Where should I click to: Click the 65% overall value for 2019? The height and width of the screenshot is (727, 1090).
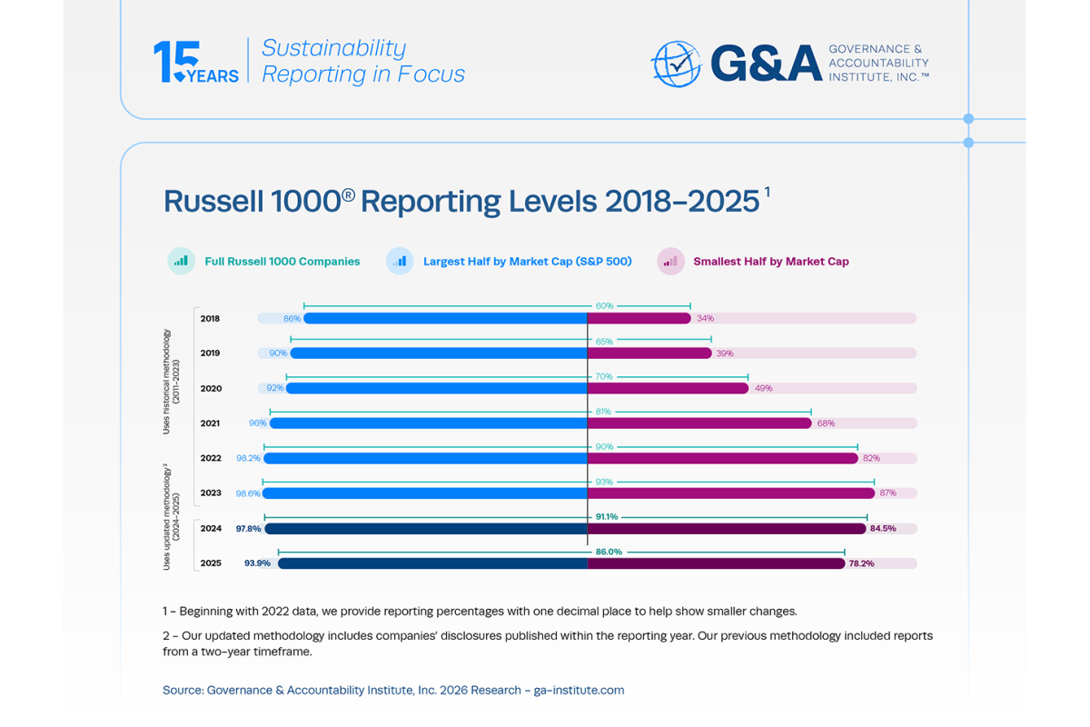pyautogui.click(x=604, y=342)
